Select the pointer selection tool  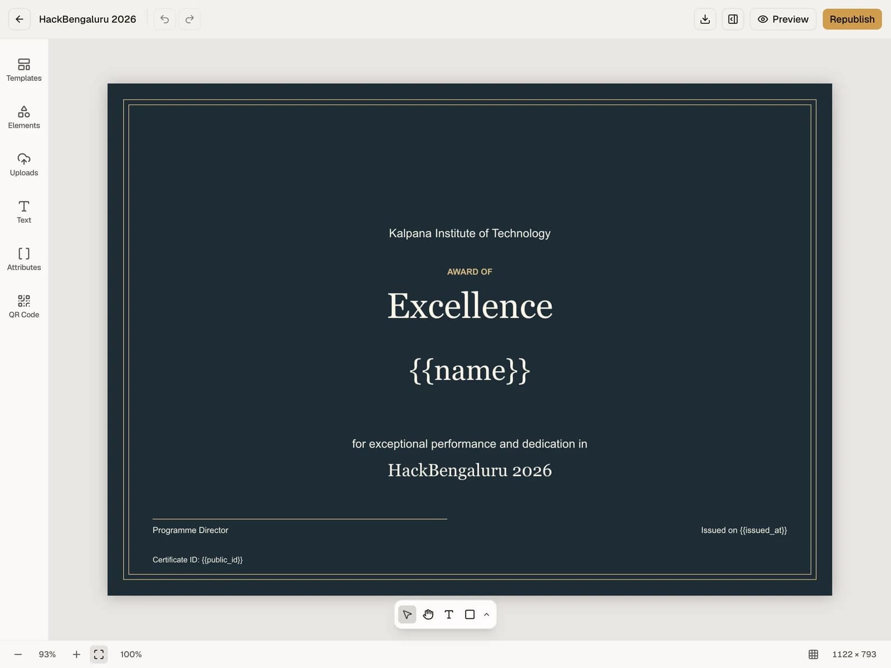tap(407, 615)
